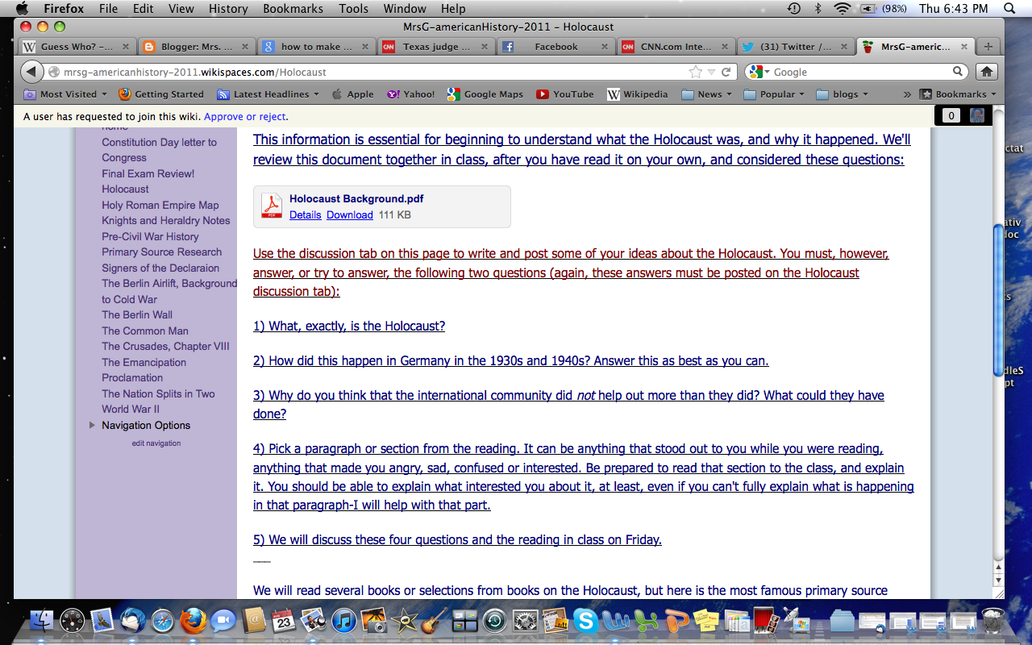Click the Firefox reload page icon
The image size is (1032, 645).
tap(726, 71)
